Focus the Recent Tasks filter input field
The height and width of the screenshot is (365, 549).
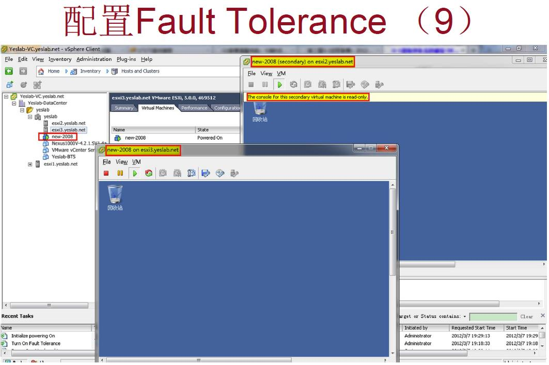[493, 317]
